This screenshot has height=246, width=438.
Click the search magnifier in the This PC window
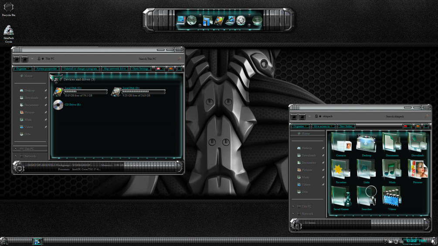click(x=179, y=59)
